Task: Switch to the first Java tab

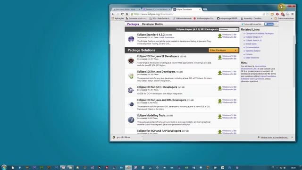Action: (126, 9)
